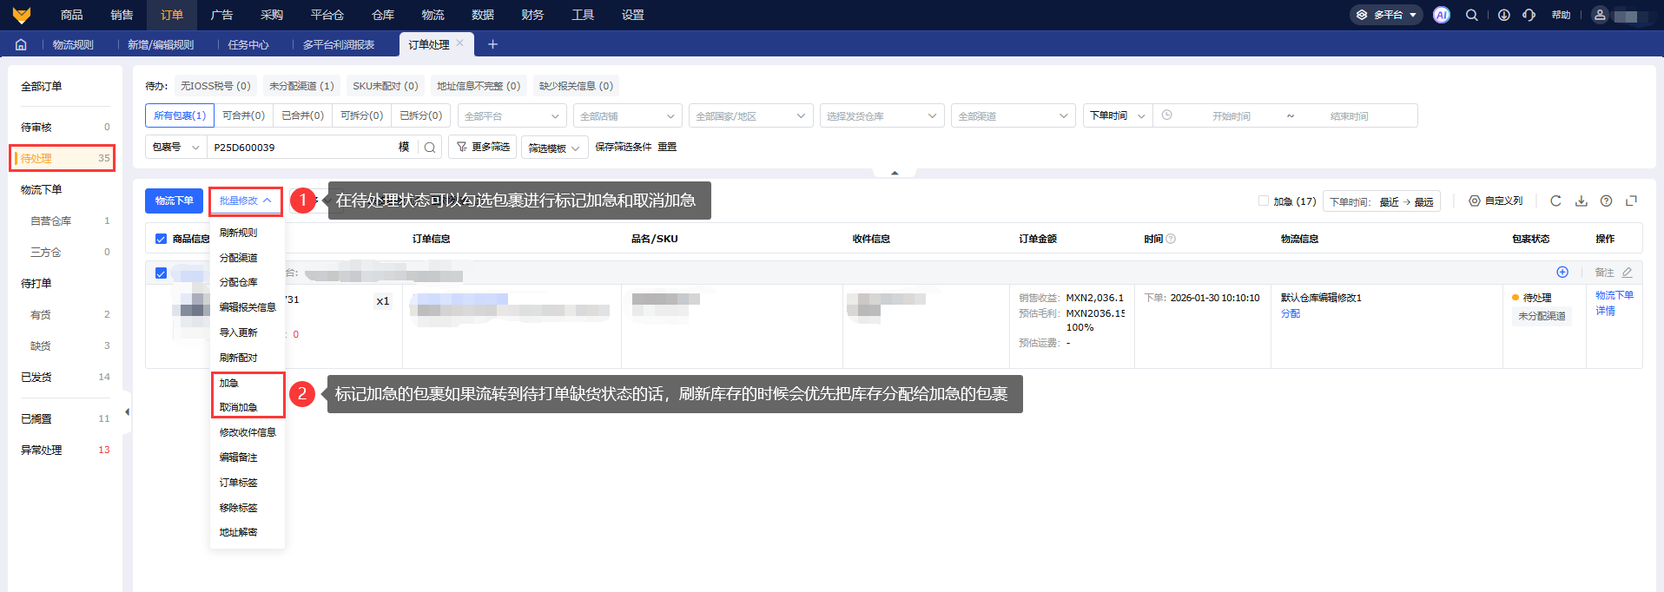The width and height of the screenshot is (1664, 592).
Task: Select 所有包裹(1) filter
Action: (180, 115)
